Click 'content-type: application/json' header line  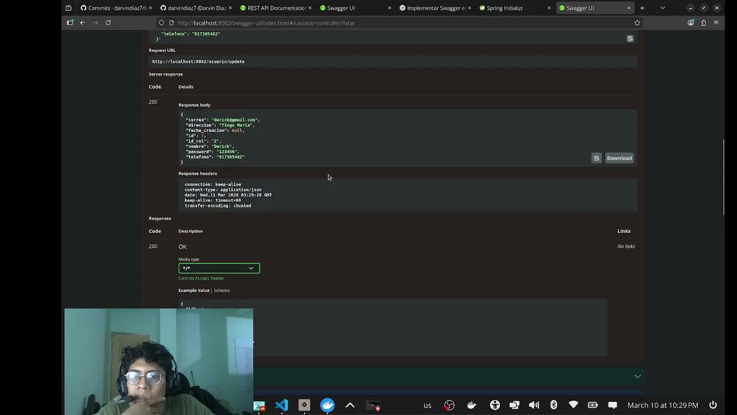click(x=223, y=190)
